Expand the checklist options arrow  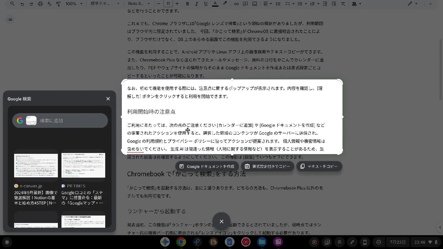(x=293, y=4)
